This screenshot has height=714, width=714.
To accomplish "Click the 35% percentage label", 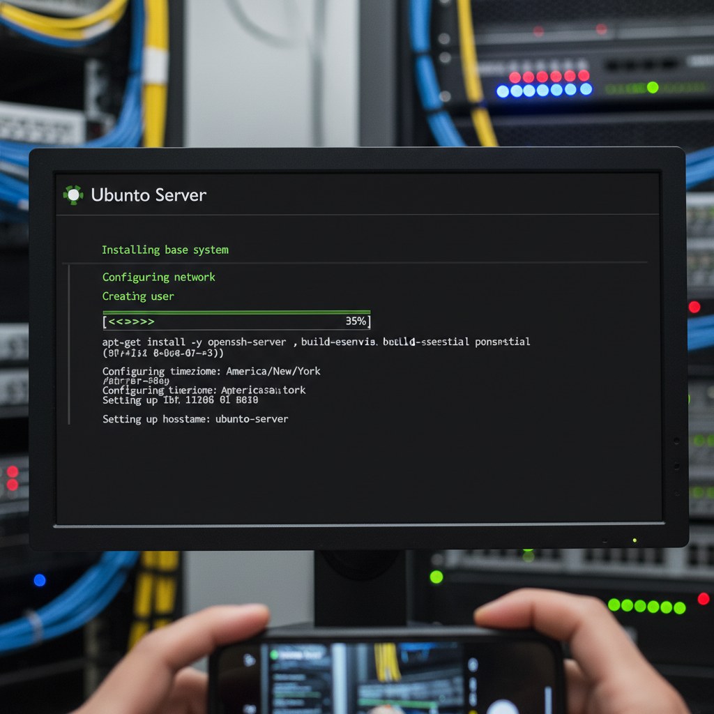I will point(354,321).
